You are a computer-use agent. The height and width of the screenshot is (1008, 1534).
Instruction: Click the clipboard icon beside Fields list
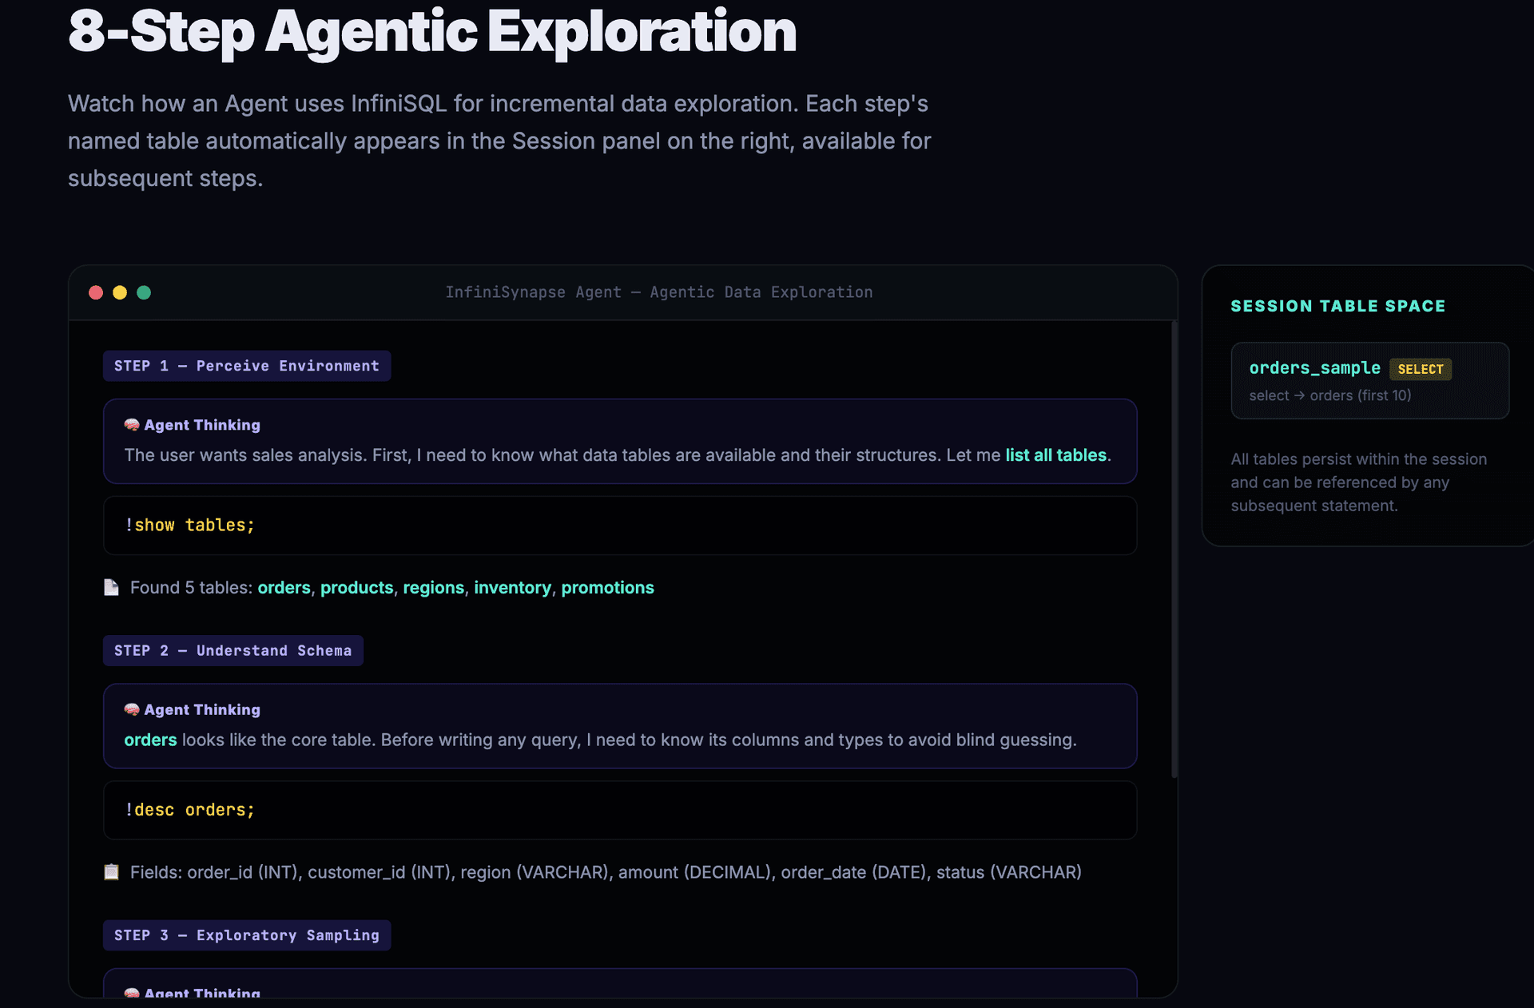point(112,872)
